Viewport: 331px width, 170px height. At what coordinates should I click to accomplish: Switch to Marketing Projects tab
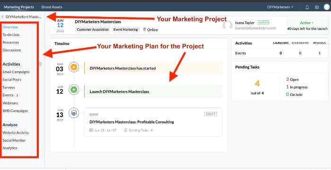click(x=19, y=7)
